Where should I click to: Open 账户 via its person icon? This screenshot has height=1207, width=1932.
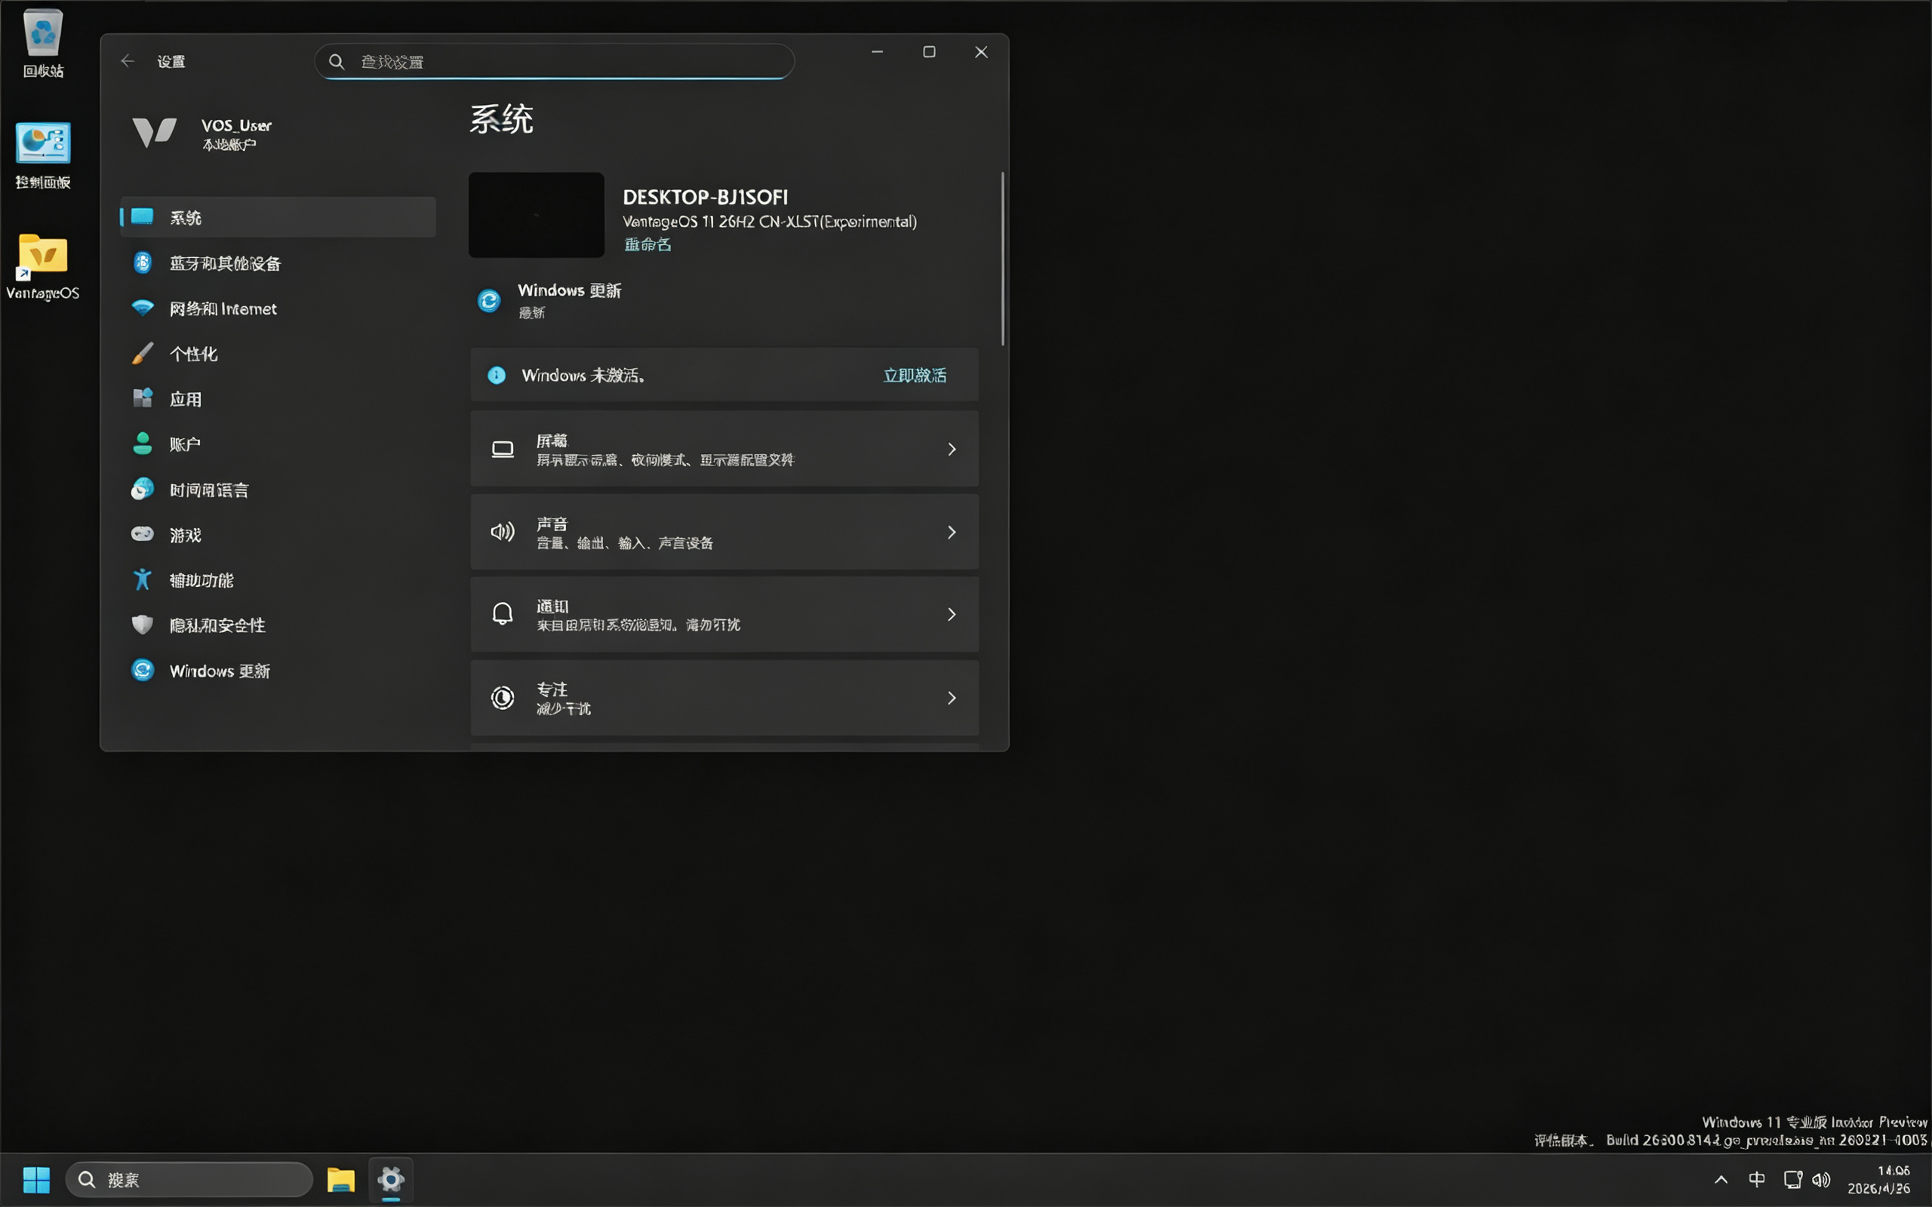(142, 444)
